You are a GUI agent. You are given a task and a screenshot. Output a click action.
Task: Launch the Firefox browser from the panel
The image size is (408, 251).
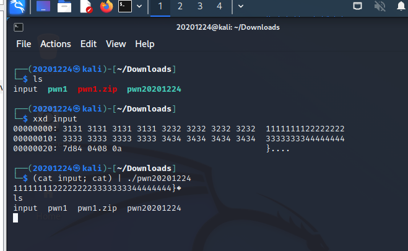click(106, 6)
